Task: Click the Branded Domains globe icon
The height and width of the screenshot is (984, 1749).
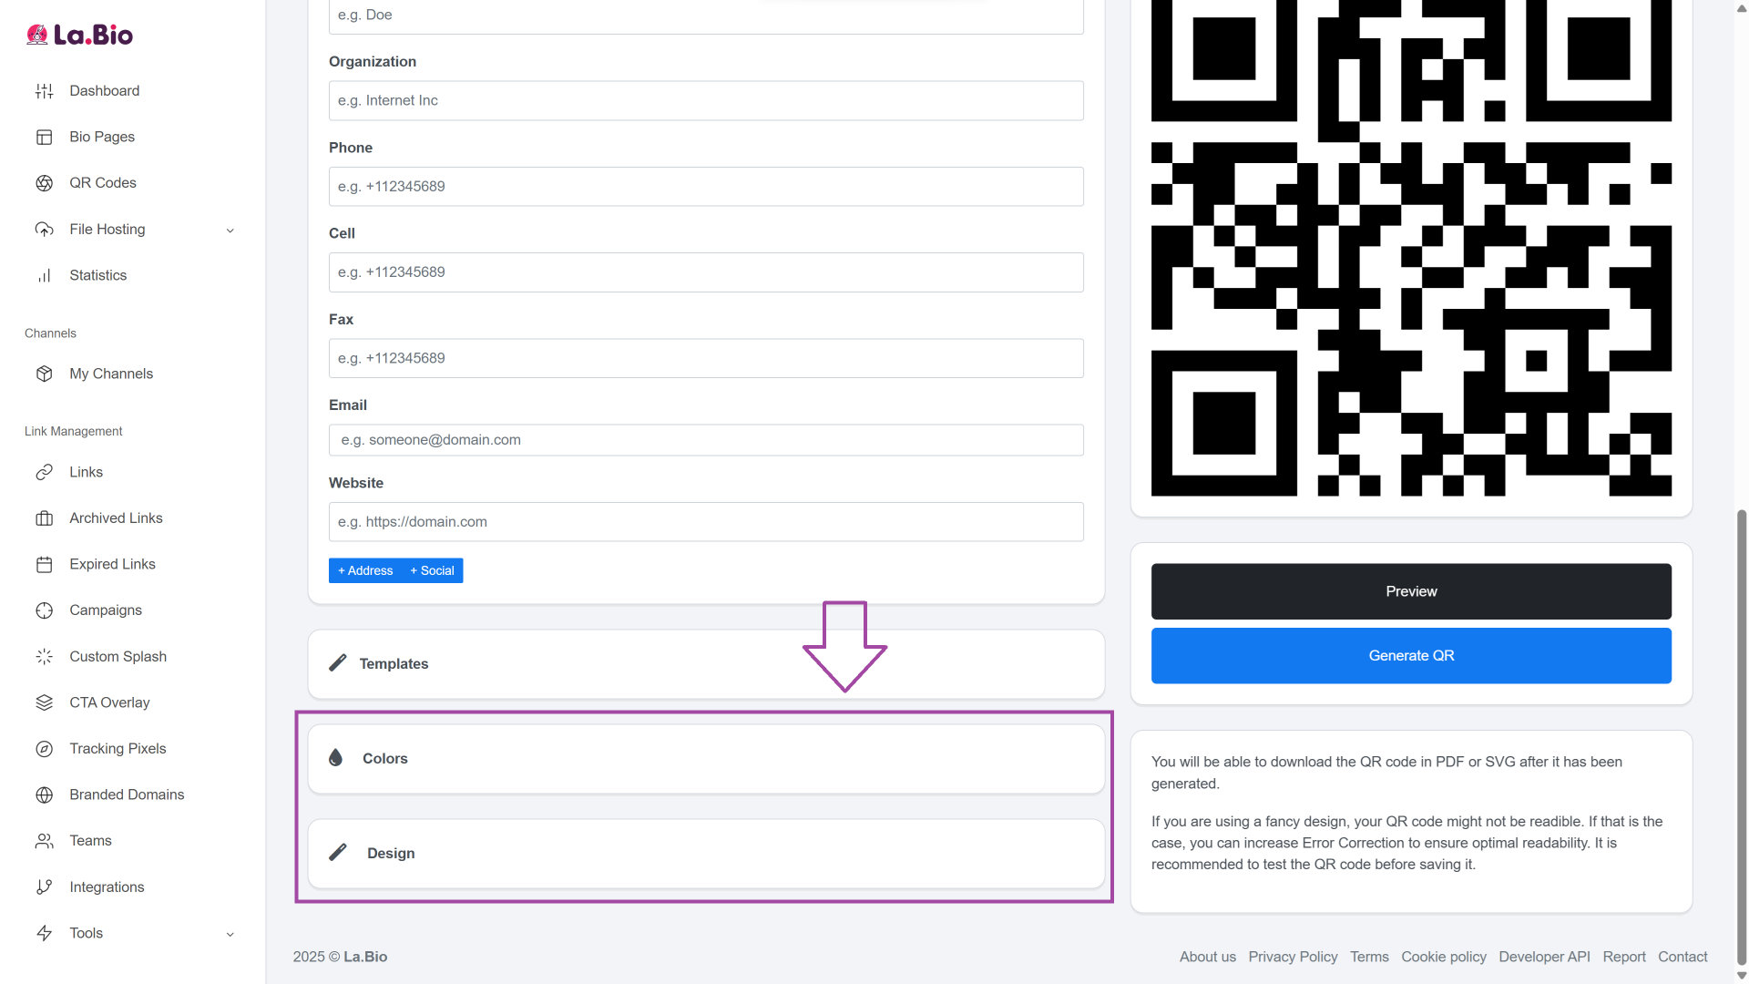Action: point(44,794)
